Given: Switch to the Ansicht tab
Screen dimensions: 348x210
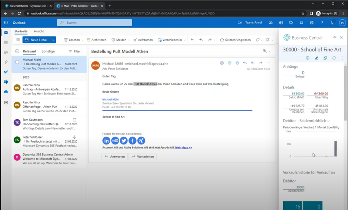Looking at the screenshot, I should [39, 31].
